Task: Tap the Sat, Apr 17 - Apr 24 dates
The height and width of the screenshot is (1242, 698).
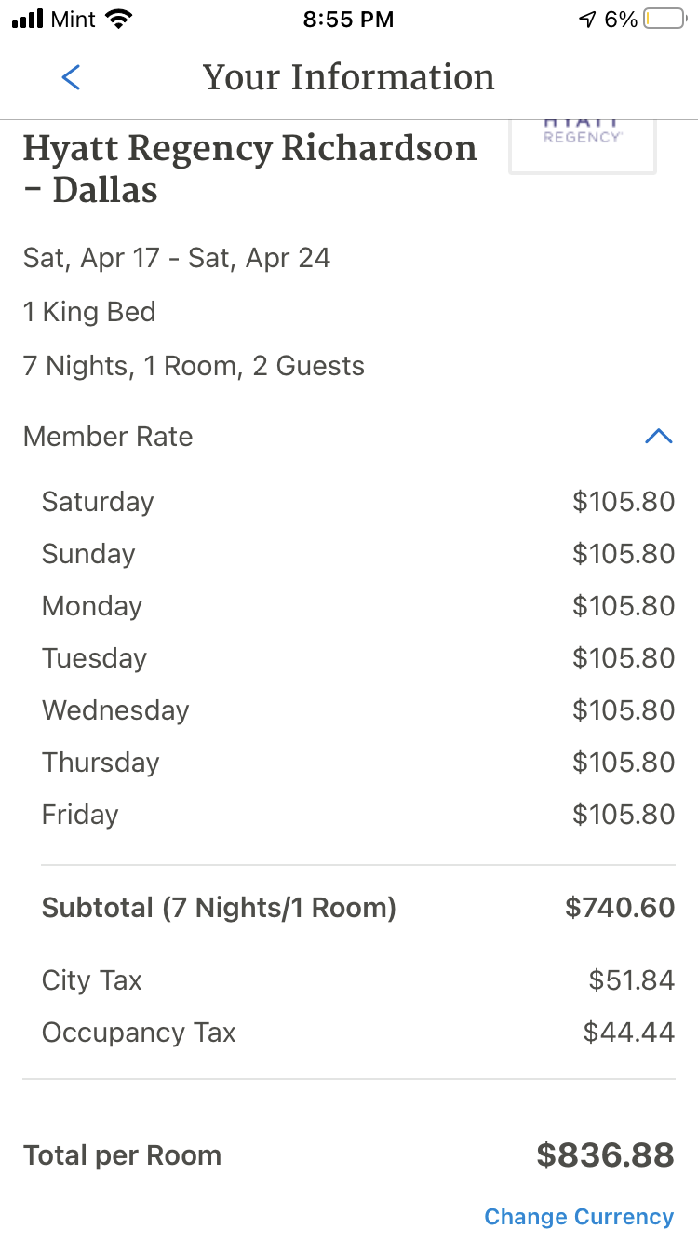Action: [177, 258]
